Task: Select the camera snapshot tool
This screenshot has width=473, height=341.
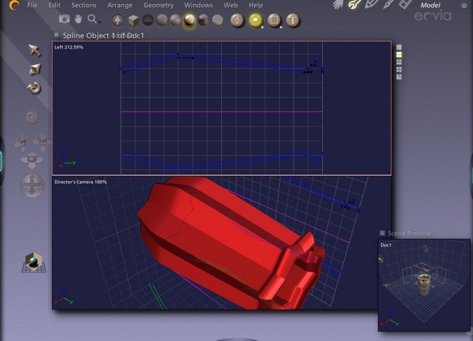Action: point(64,20)
